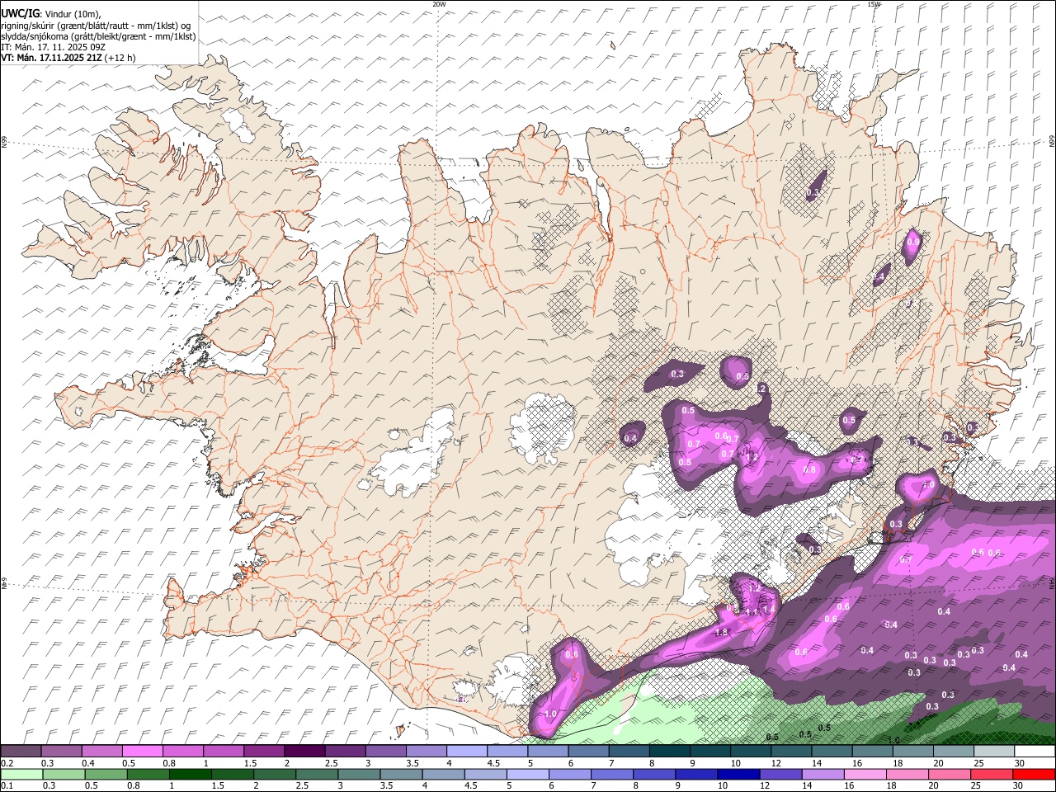Select the light pink swatch labelled 16 in rain legend
Image resolution: width=1056 pixels, height=792 pixels.
865,774
